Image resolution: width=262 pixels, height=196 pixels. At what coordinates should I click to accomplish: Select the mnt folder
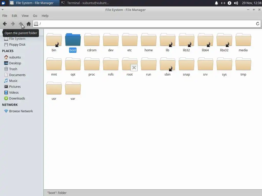[54, 64]
